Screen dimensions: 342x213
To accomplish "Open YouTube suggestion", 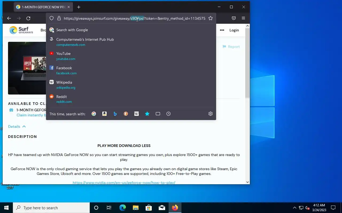I will click(131, 56).
